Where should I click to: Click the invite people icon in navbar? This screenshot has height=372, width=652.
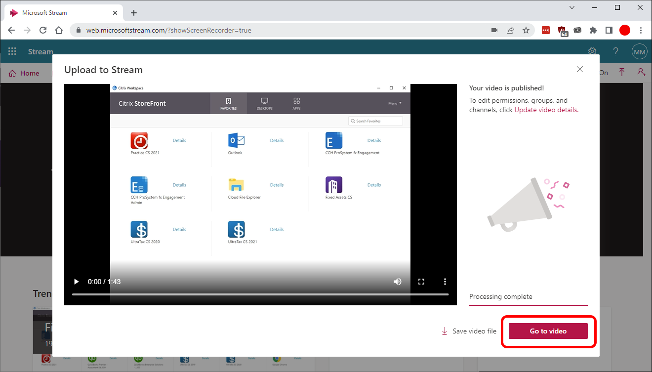[641, 72]
